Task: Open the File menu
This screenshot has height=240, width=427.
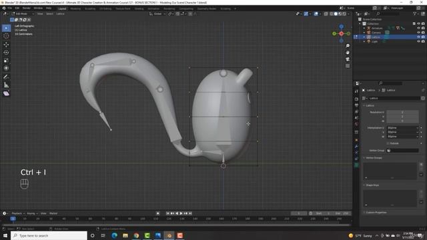Action: (10, 8)
